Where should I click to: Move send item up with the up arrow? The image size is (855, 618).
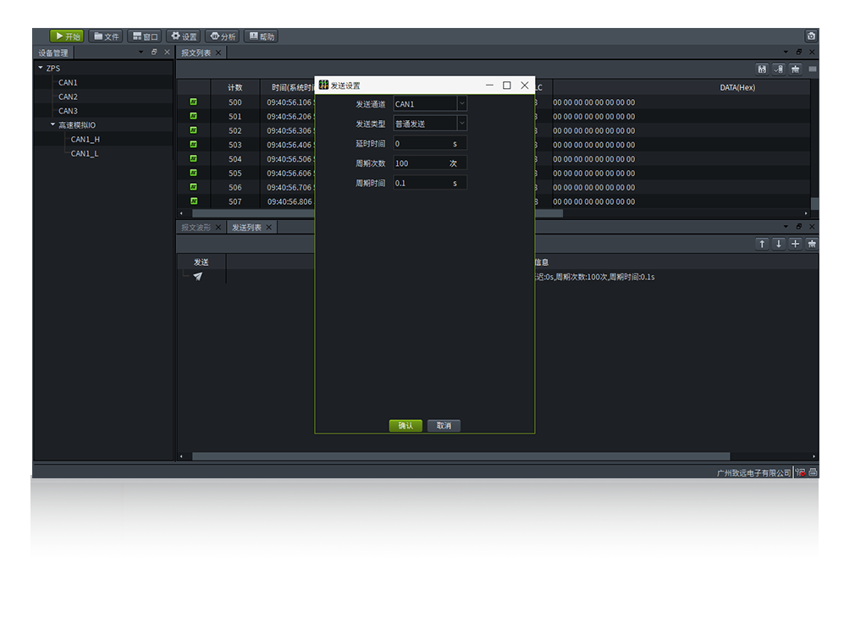point(762,244)
